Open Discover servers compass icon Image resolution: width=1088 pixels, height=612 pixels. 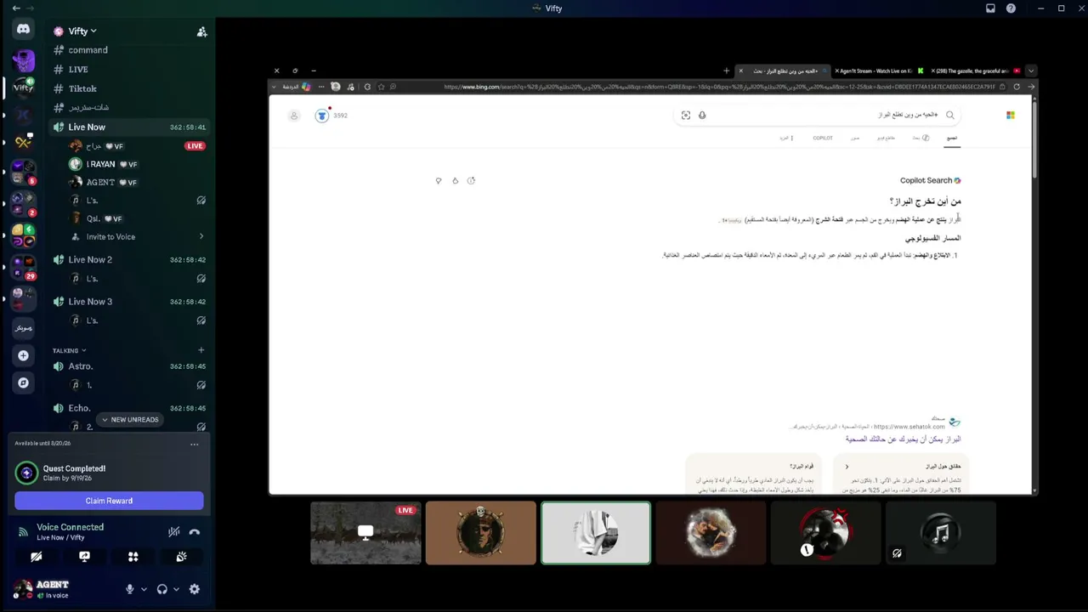pos(23,382)
